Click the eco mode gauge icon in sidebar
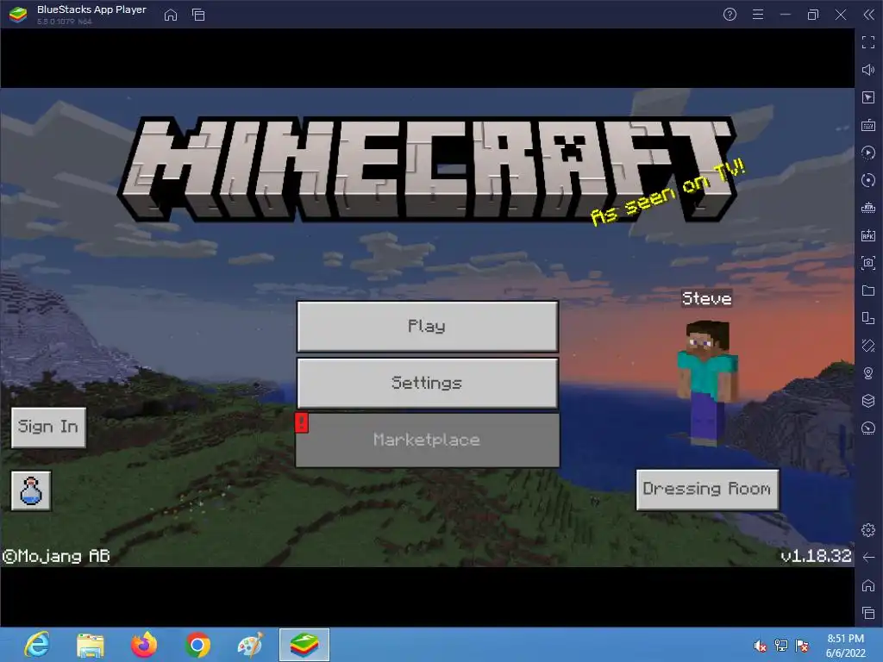 point(868,428)
